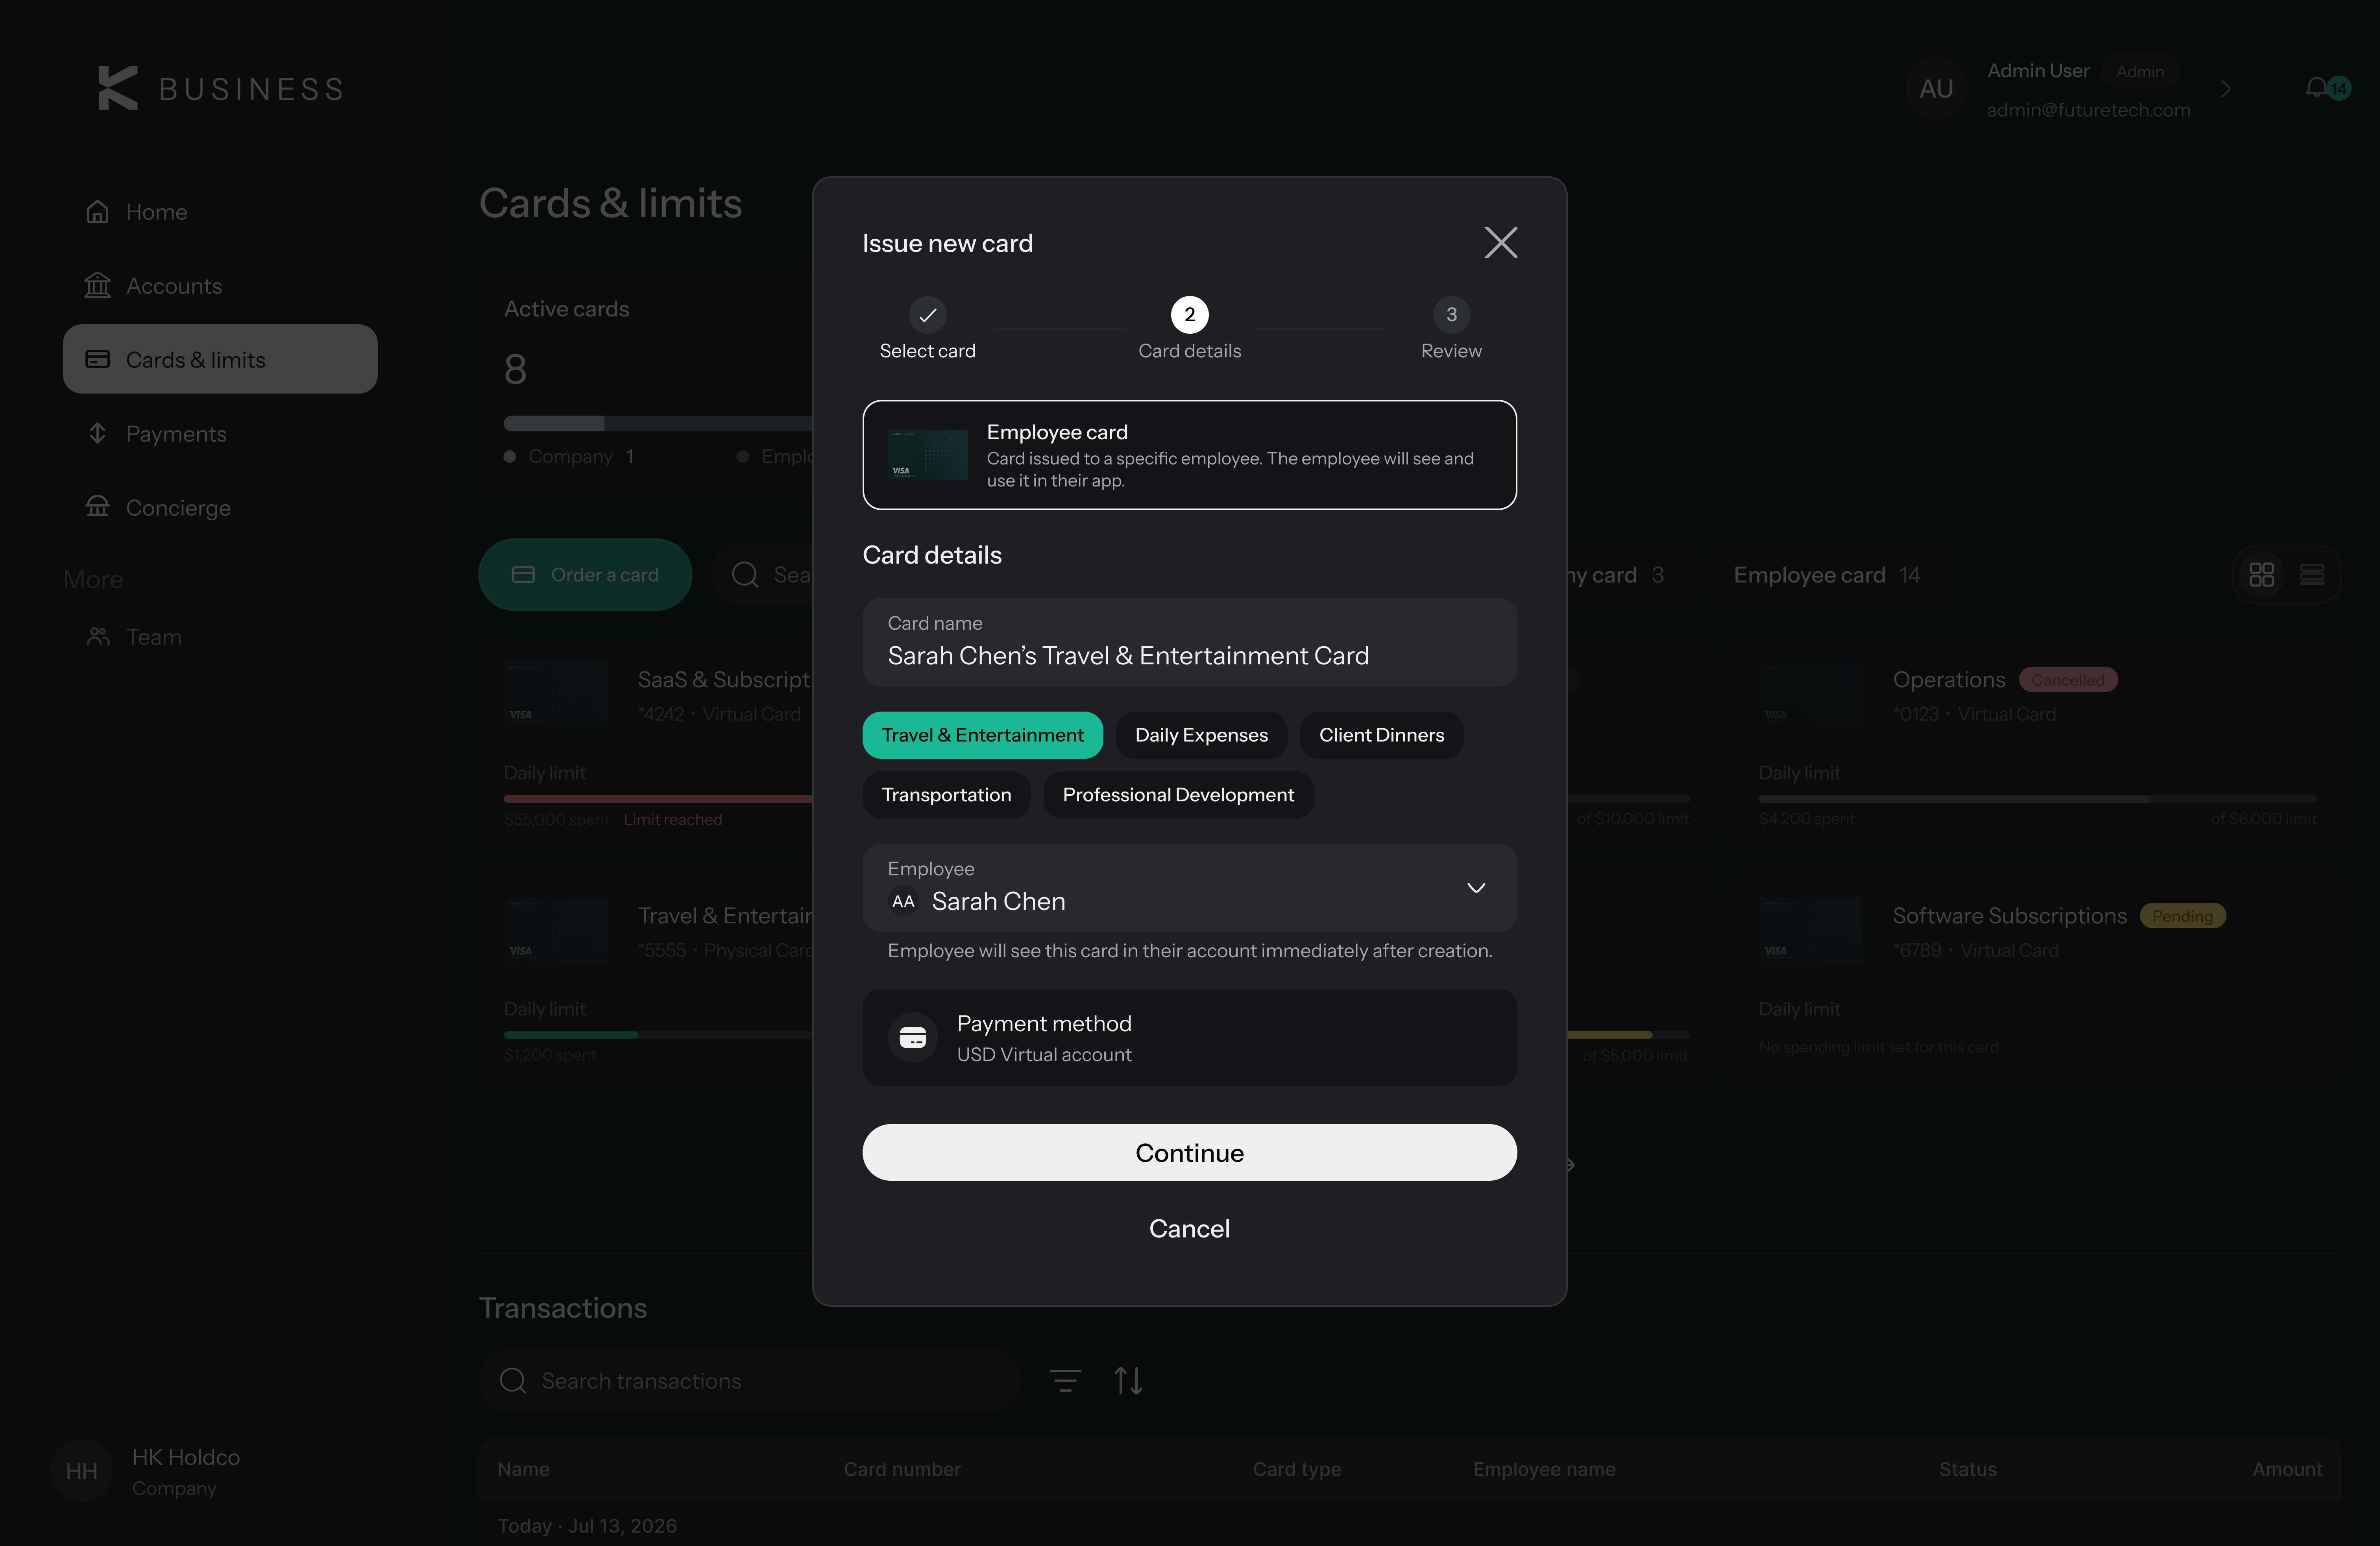The width and height of the screenshot is (2380, 1546).
Task: Open Team in the sidebar
Action: 220,637
